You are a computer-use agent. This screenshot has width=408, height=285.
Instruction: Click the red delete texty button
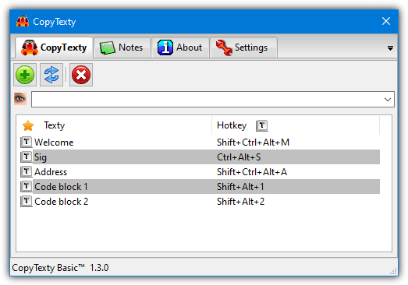point(81,75)
